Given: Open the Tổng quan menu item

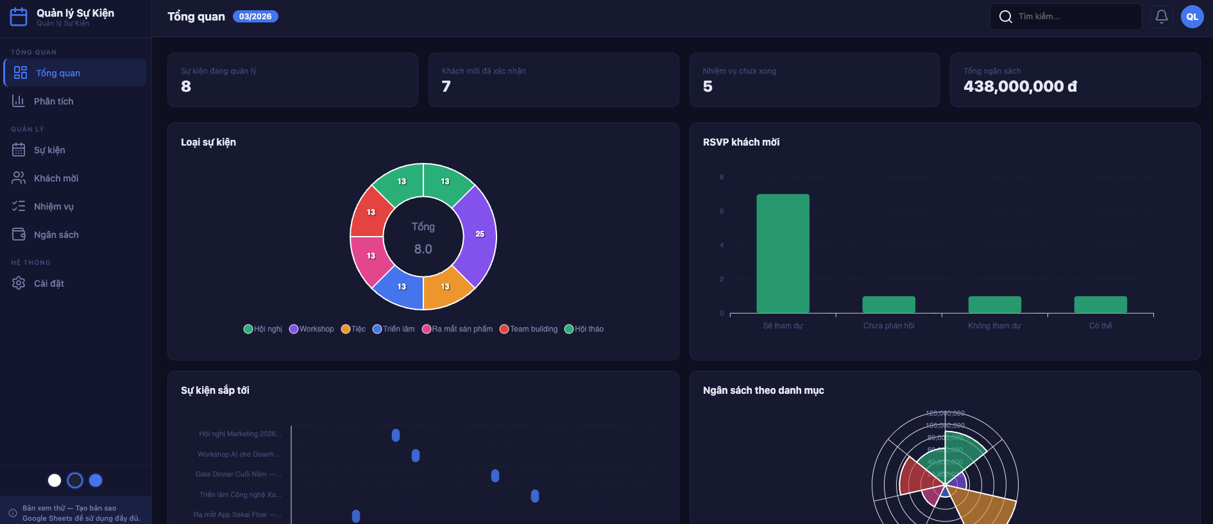Looking at the screenshot, I should coord(75,73).
